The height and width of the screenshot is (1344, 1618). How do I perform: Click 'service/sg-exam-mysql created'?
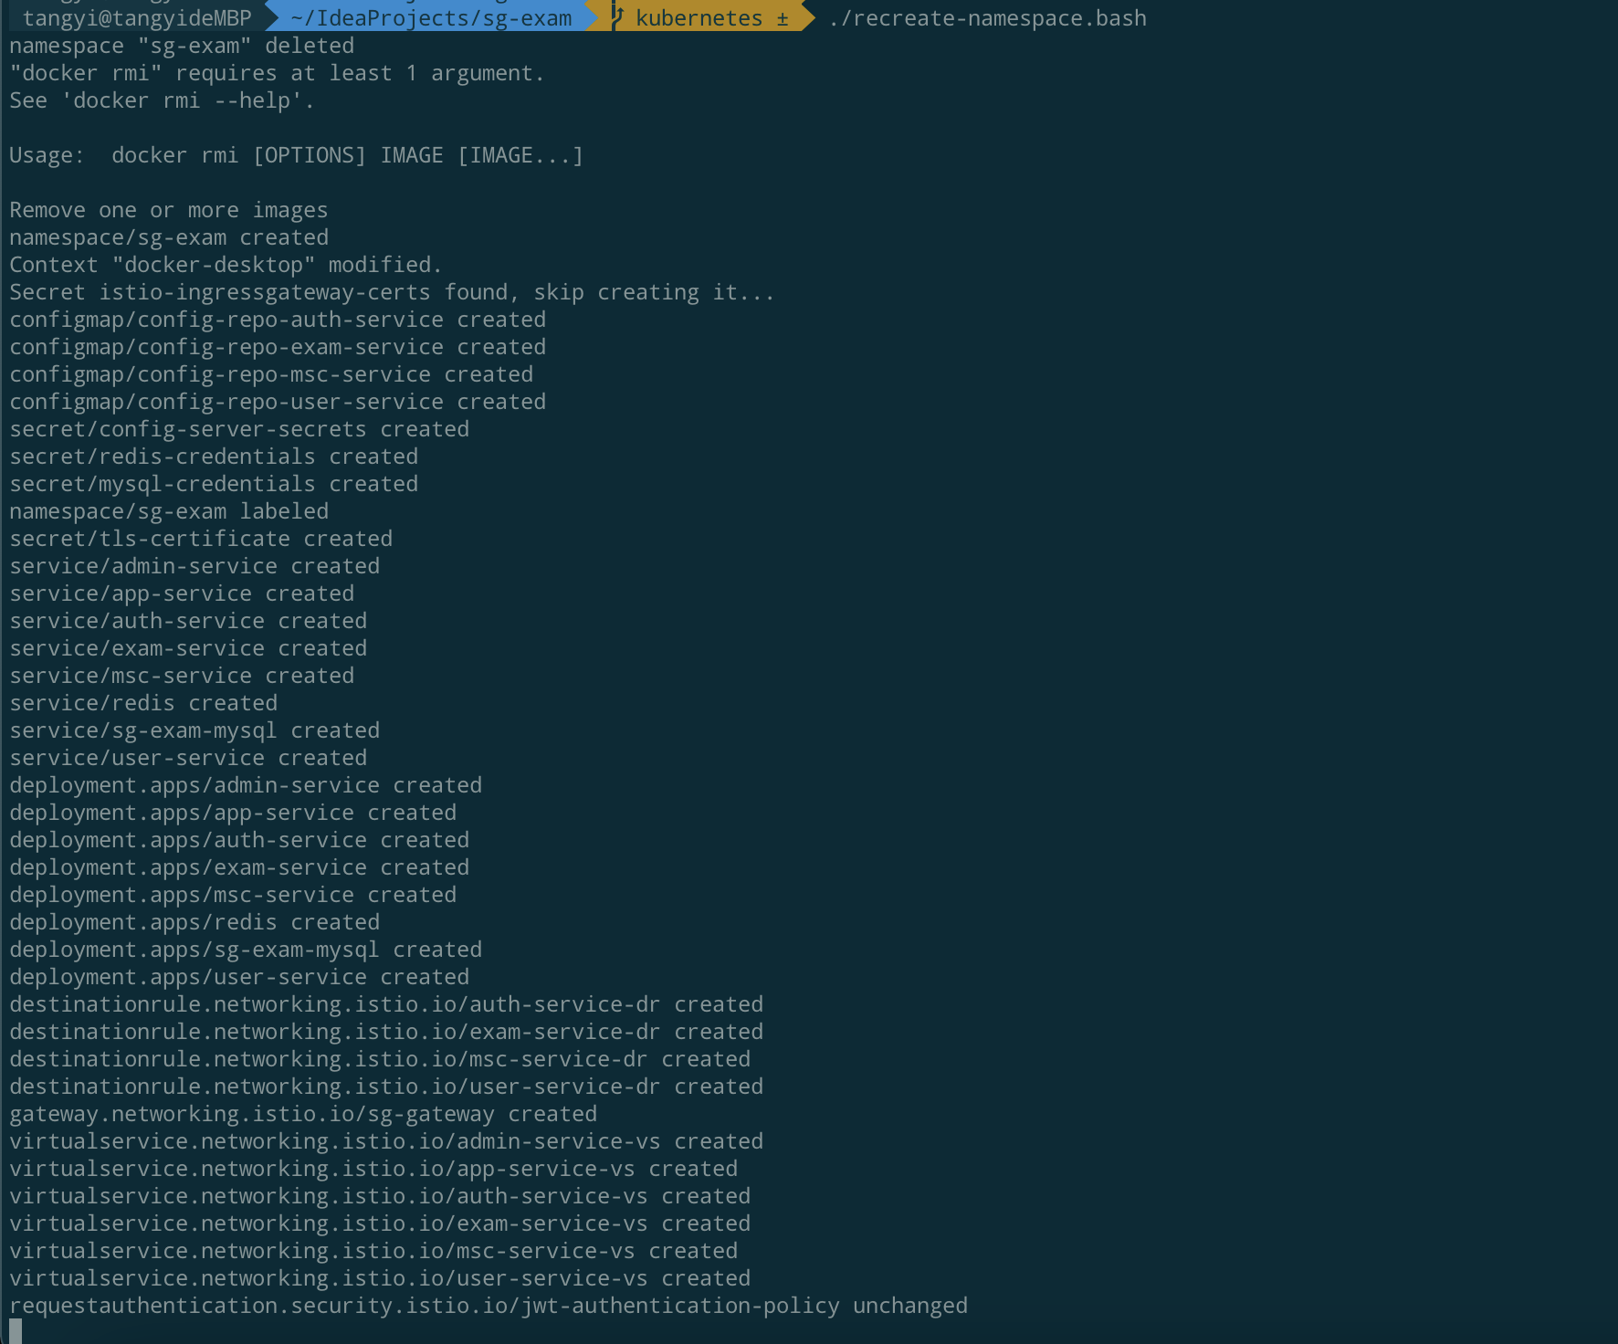(194, 730)
